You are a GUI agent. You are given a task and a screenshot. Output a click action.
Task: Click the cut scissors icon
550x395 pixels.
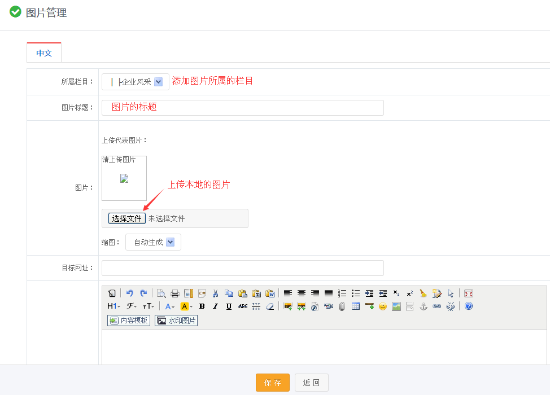point(215,293)
